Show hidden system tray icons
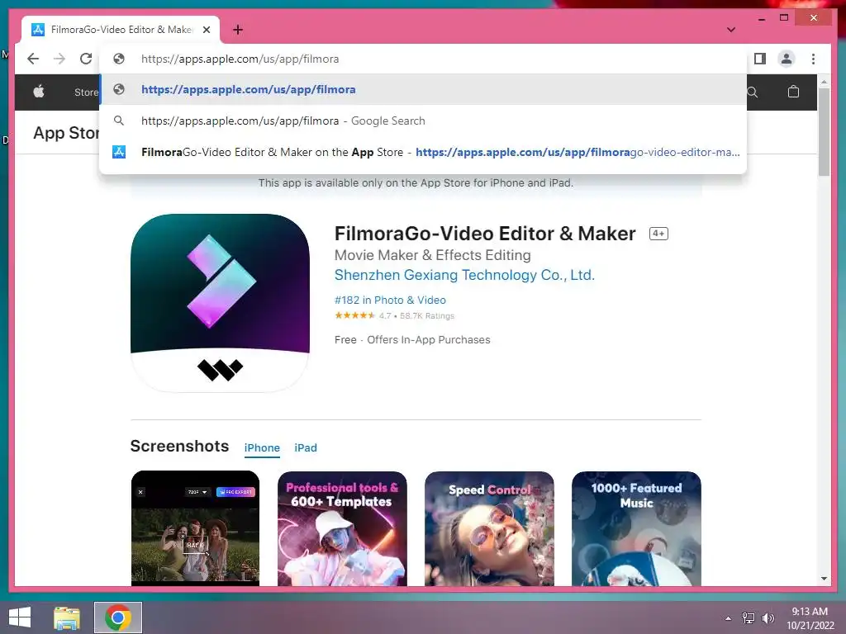846x634 pixels. click(729, 617)
